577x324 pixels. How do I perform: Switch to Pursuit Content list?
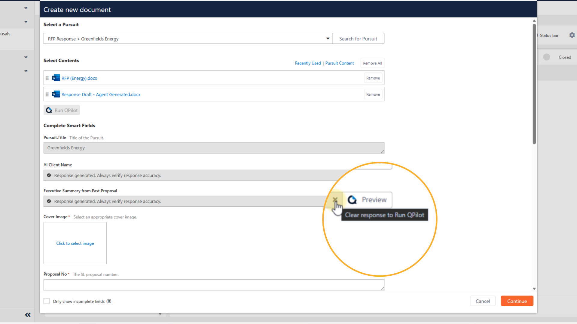pyautogui.click(x=340, y=63)
